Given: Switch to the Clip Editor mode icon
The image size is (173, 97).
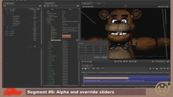Looking at the screenshot, I should 83,69.
